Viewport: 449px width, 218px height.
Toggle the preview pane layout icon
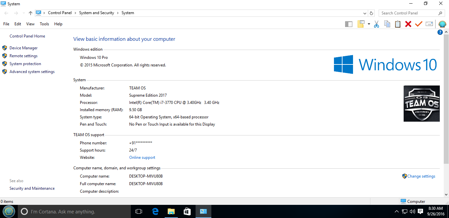[349, 24]
